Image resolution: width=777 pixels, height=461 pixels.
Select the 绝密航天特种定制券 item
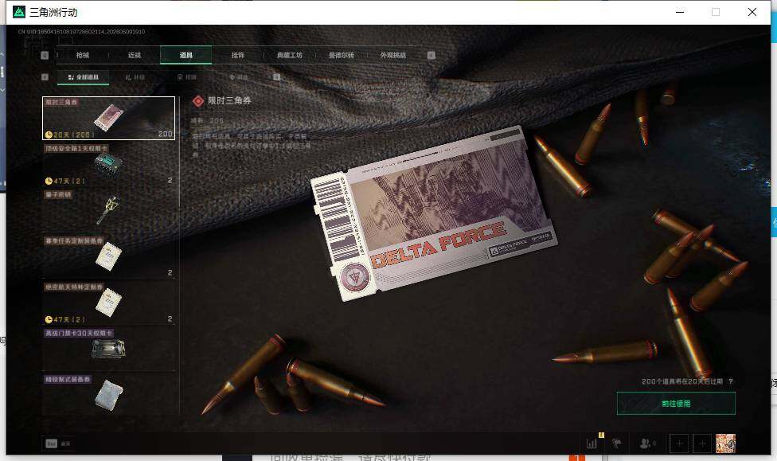[x=108, y=303]
